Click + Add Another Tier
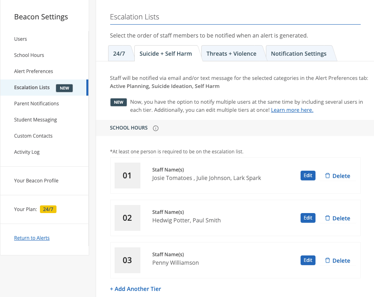Viewport: 374px width, 297px height. [136, 289]
